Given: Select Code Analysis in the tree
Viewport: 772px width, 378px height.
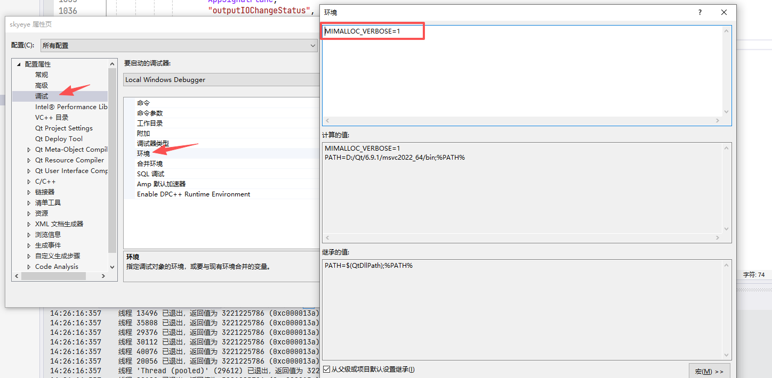Looking at the screenshot, I should [x=56, y=266].
